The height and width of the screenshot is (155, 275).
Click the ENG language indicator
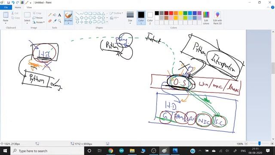pos(243,151)
